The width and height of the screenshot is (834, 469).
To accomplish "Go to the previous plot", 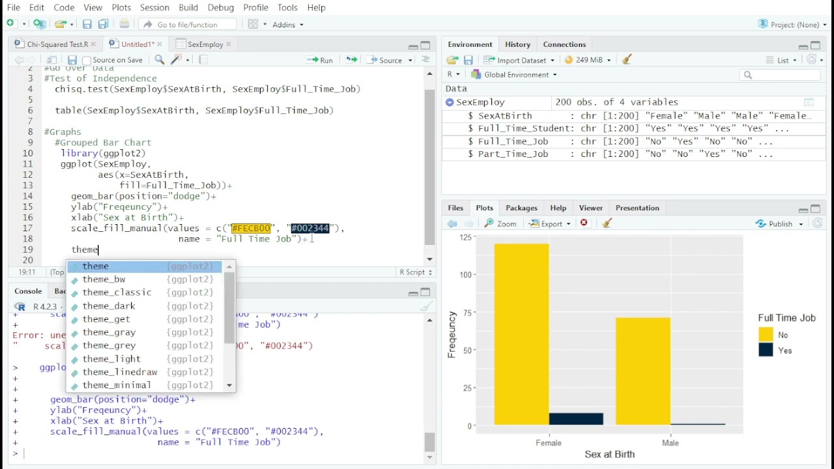I will (x=452, y=223).
